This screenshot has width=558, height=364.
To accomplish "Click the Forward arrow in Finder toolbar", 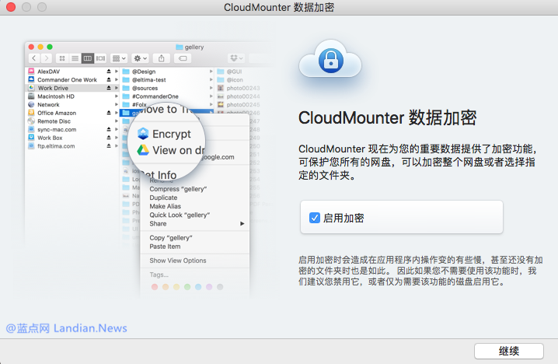I will coord(47,58).
